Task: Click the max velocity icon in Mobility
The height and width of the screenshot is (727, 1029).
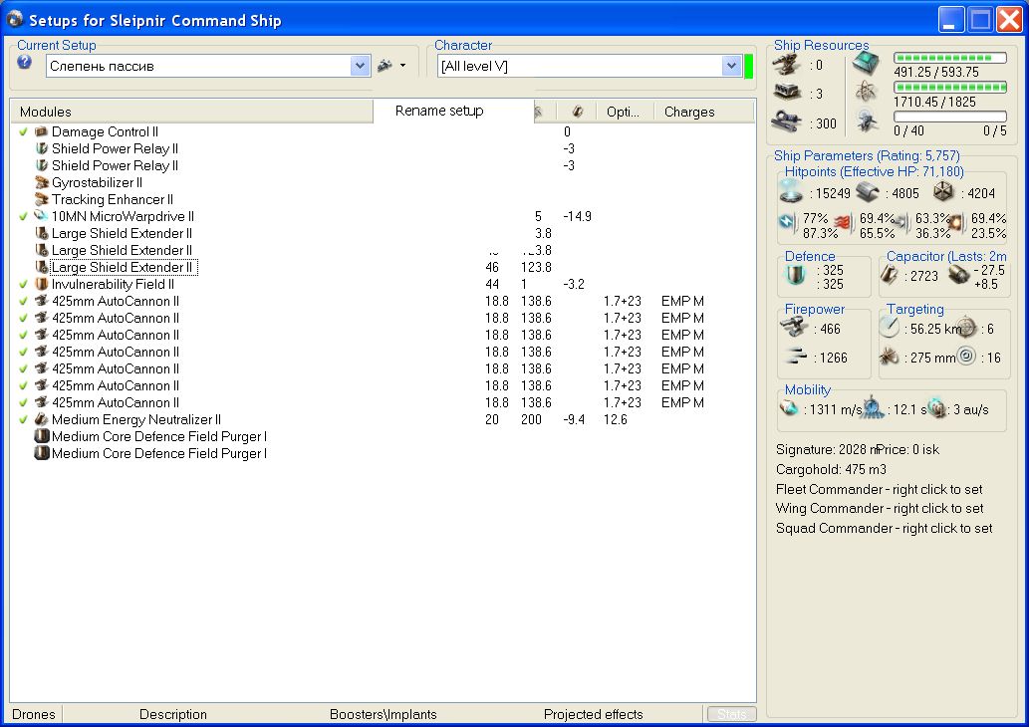Action: point(790,409)
